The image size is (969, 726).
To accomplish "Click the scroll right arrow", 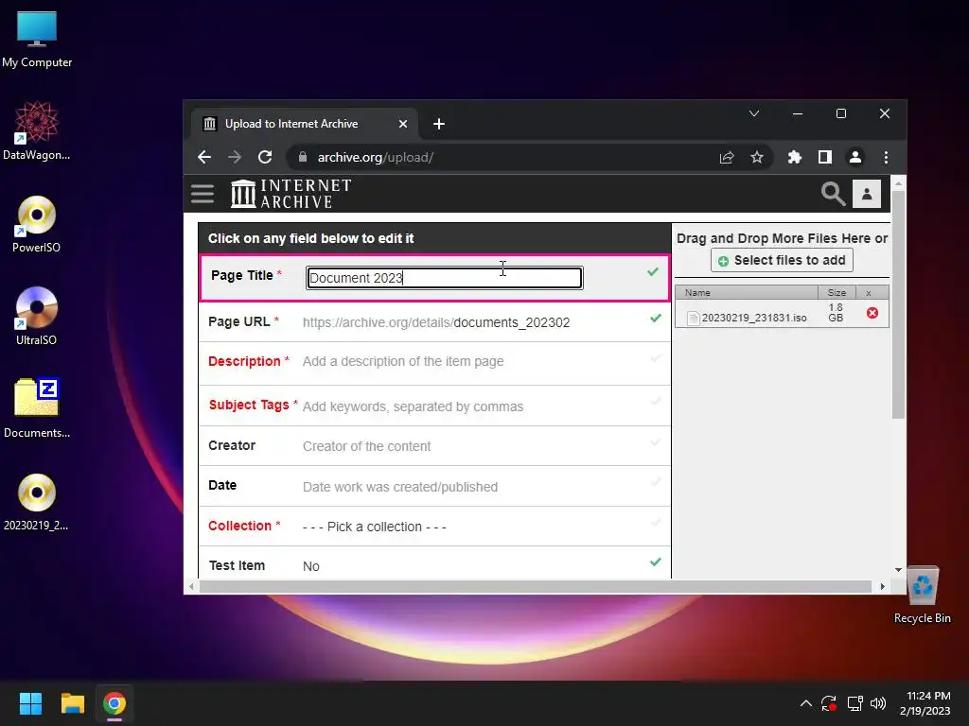I will 883,586.
